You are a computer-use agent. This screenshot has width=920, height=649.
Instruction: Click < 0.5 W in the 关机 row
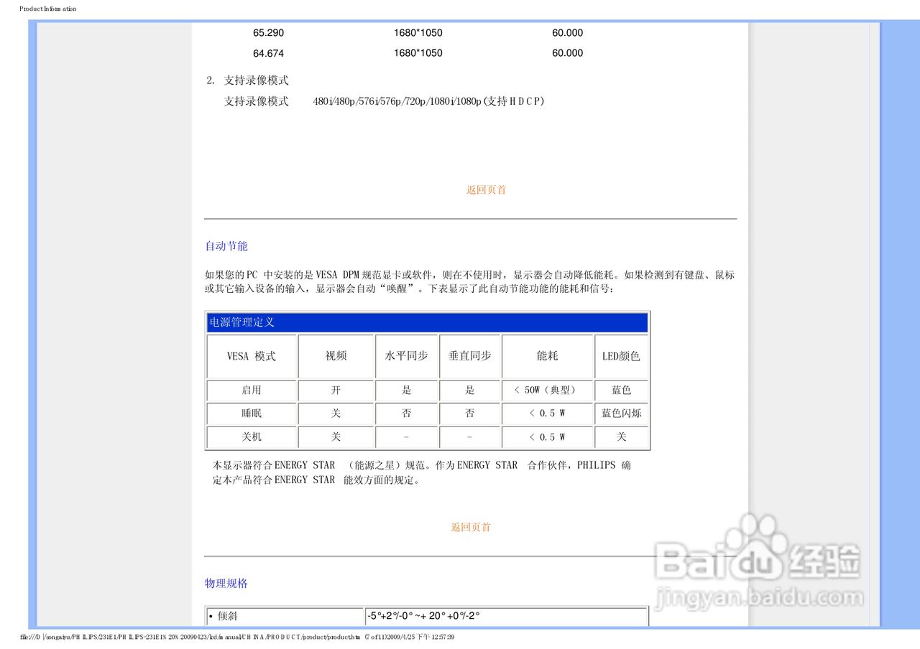click(547, 437)
